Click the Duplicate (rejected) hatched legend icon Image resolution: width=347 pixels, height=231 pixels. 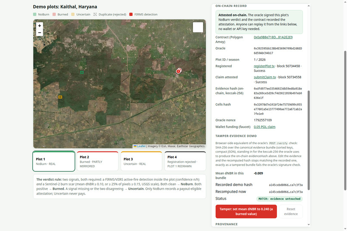click(x=95, y=14)
